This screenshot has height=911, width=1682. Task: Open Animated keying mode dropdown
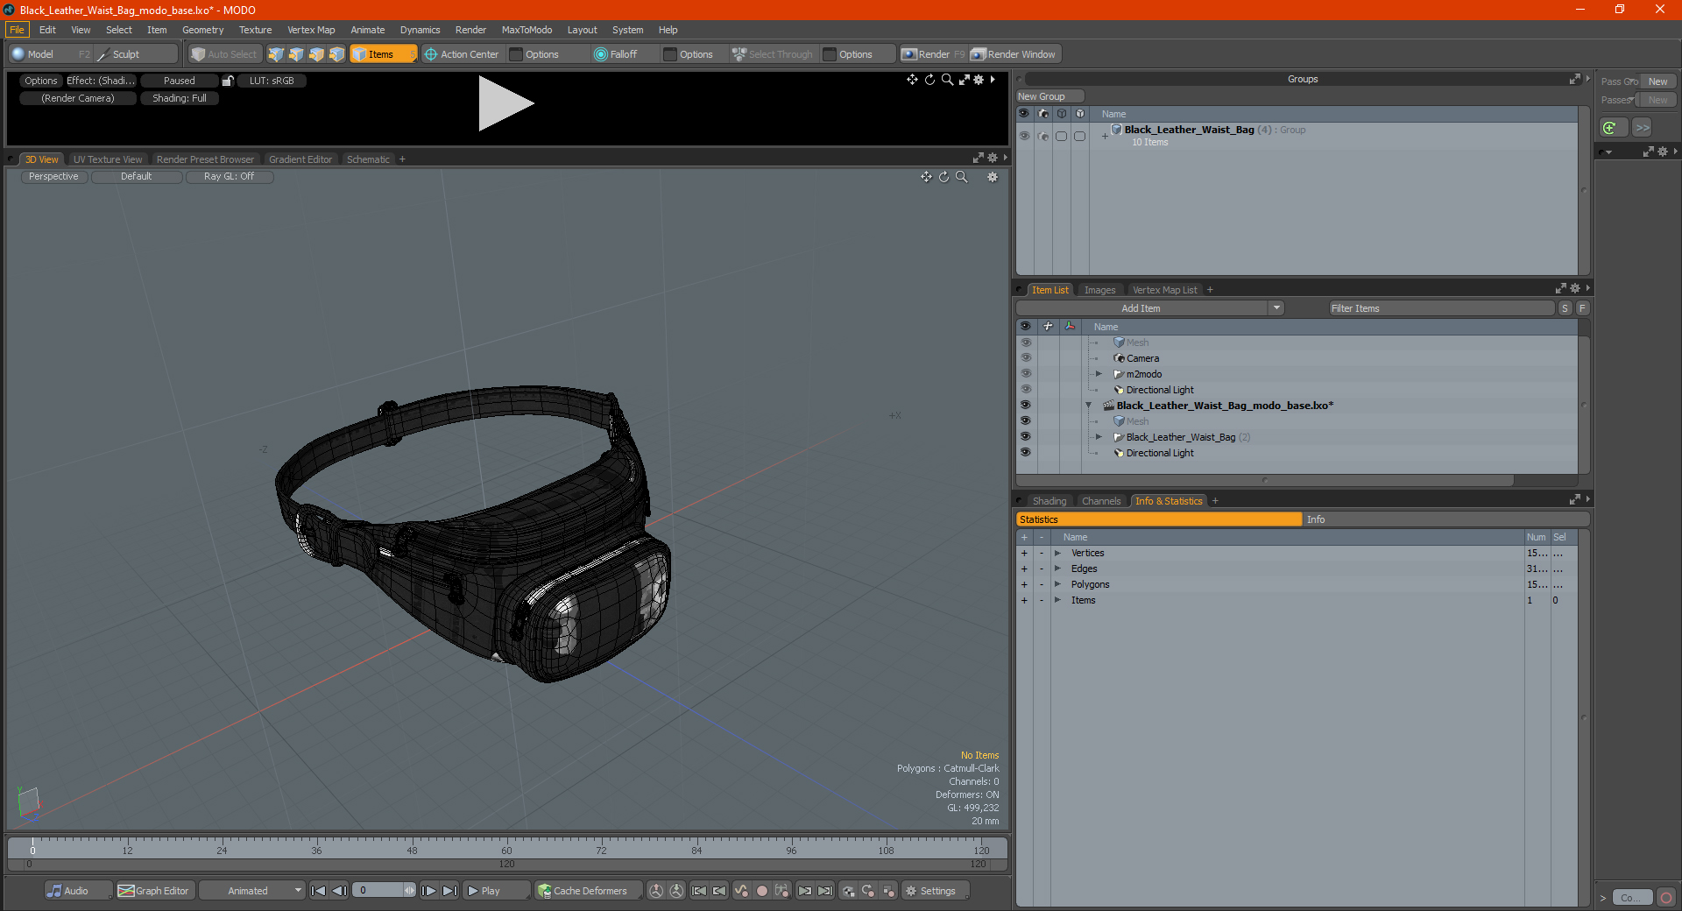pyautogui.click(x=251, y=891)
